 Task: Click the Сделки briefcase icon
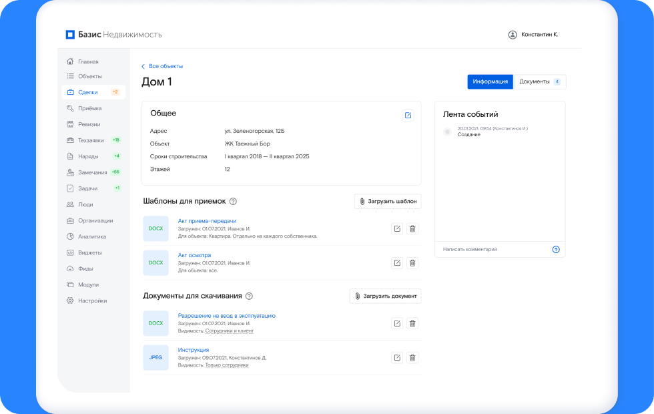[70, 92]
